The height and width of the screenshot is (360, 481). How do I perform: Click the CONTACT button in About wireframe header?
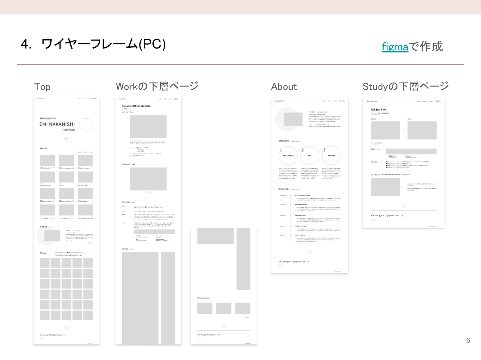342,101
